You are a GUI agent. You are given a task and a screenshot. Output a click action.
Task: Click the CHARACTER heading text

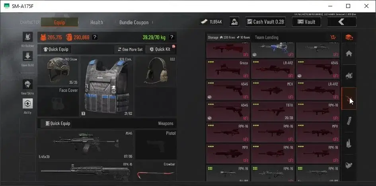pyautogui.click(x=30, y=22)
